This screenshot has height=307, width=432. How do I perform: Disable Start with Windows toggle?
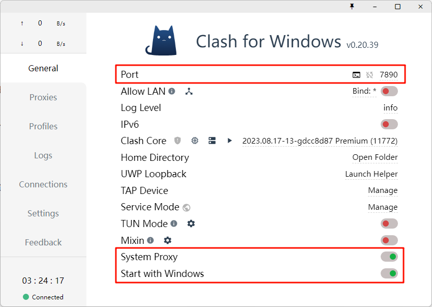pos(389,273)
